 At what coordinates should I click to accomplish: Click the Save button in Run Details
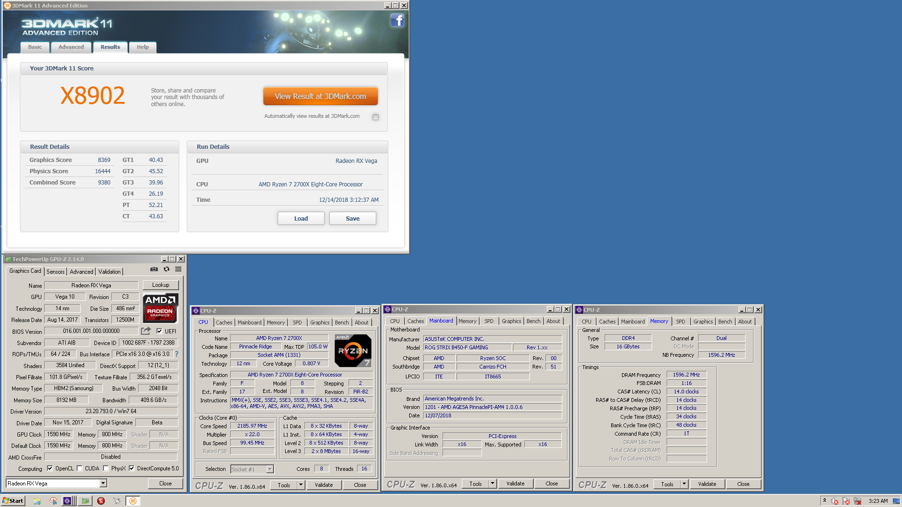coord(352,218)
